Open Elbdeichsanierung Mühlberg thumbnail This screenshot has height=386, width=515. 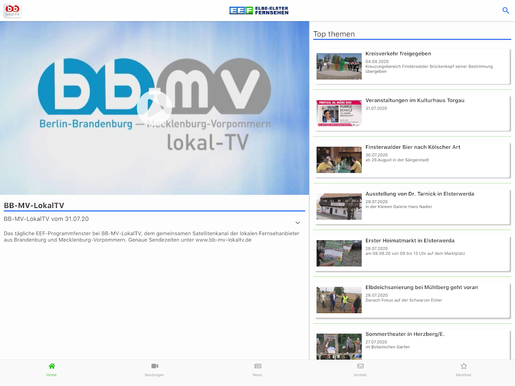(339, 300)
